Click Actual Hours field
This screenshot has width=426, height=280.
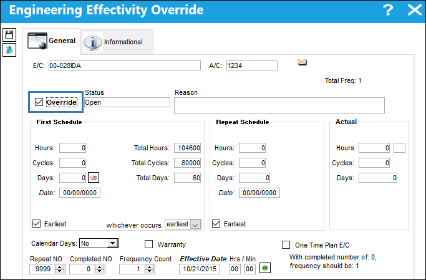[x=374, y=148]
